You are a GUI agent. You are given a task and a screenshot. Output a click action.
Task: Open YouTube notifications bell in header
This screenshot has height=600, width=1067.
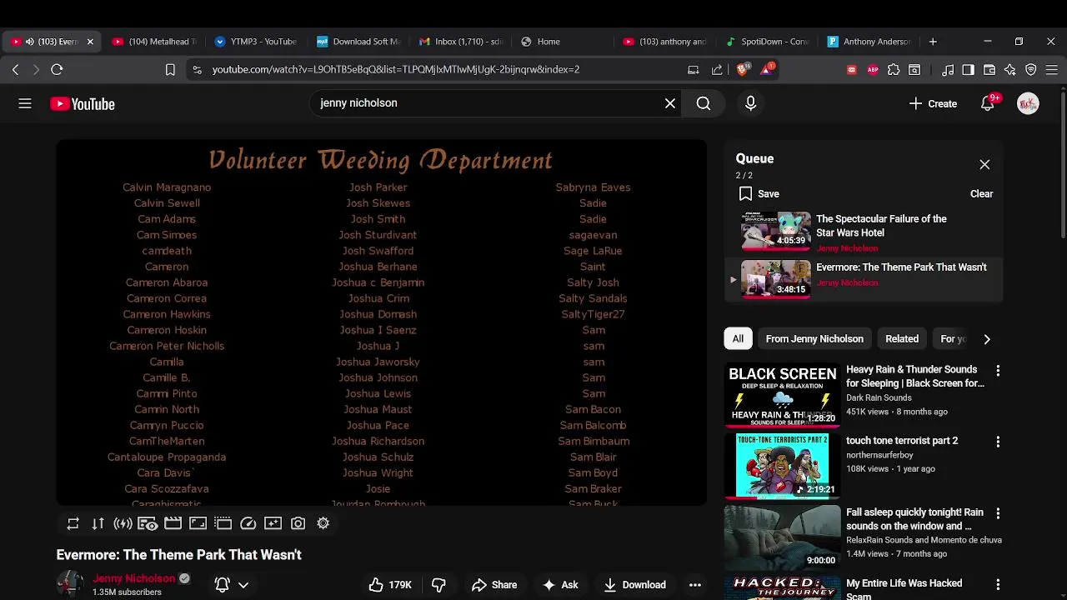pyautogui.click(x=988, y=103)
